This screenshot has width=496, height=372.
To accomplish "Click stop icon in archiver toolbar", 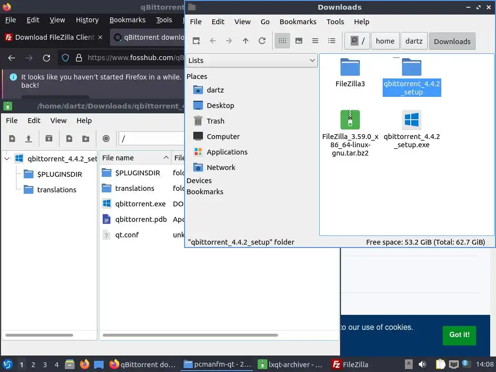I will [106, 139].
